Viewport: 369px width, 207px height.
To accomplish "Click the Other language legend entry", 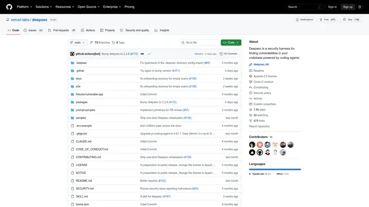I will [x=282, y=174].
